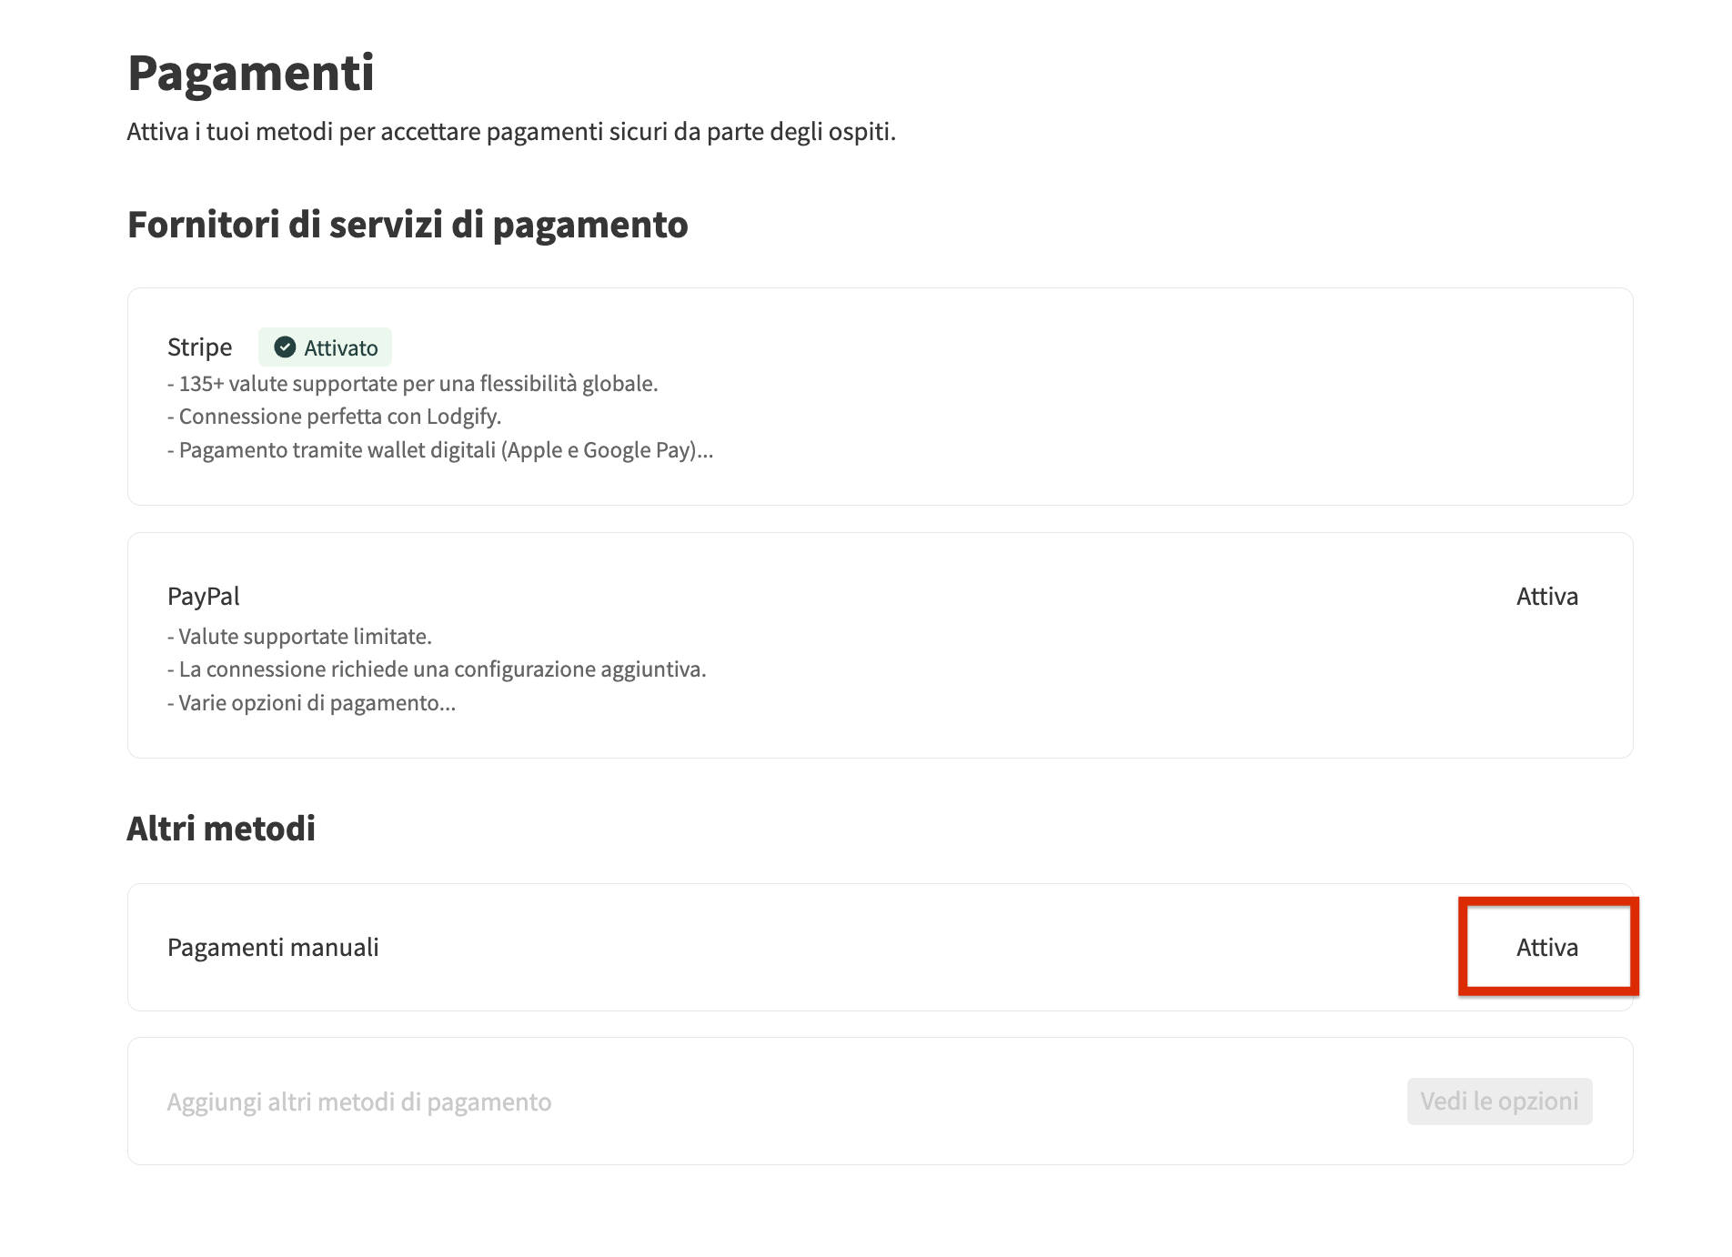Select the Fornitori di servizi di pagamento section title
Image resolution: width=1732 pixels, height=1257 pixels.
tap(408, 224)
